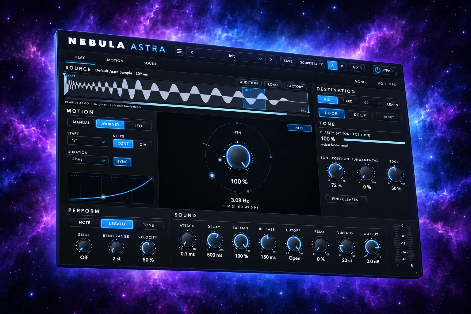The image size is (471, 314).
Task: Click the Release knob
Action: (x=267, y=243)
